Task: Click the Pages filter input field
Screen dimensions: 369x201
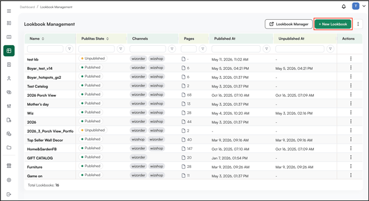Action: (189, 49)
